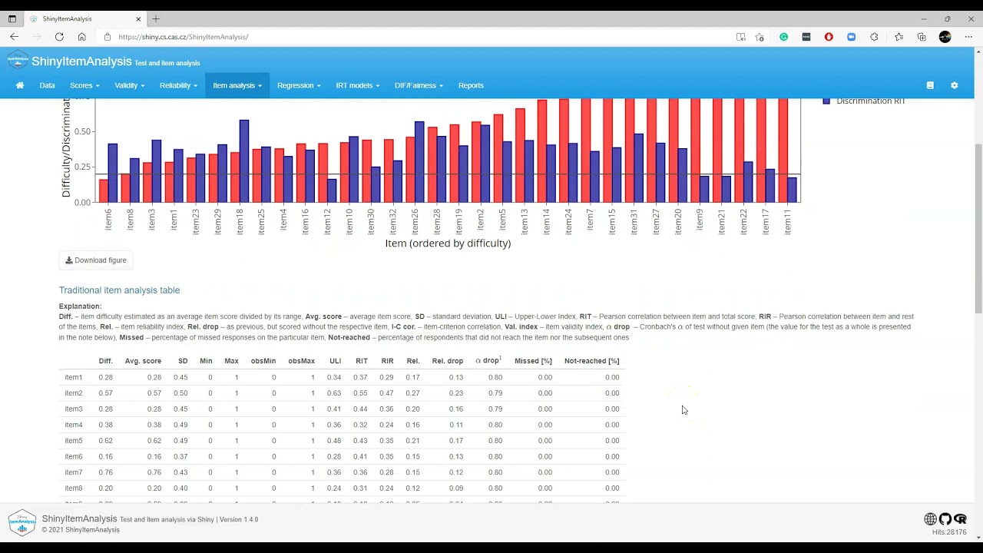
Task: Click the item6 red difficulty bar
Action: click(x=104, y=190)
